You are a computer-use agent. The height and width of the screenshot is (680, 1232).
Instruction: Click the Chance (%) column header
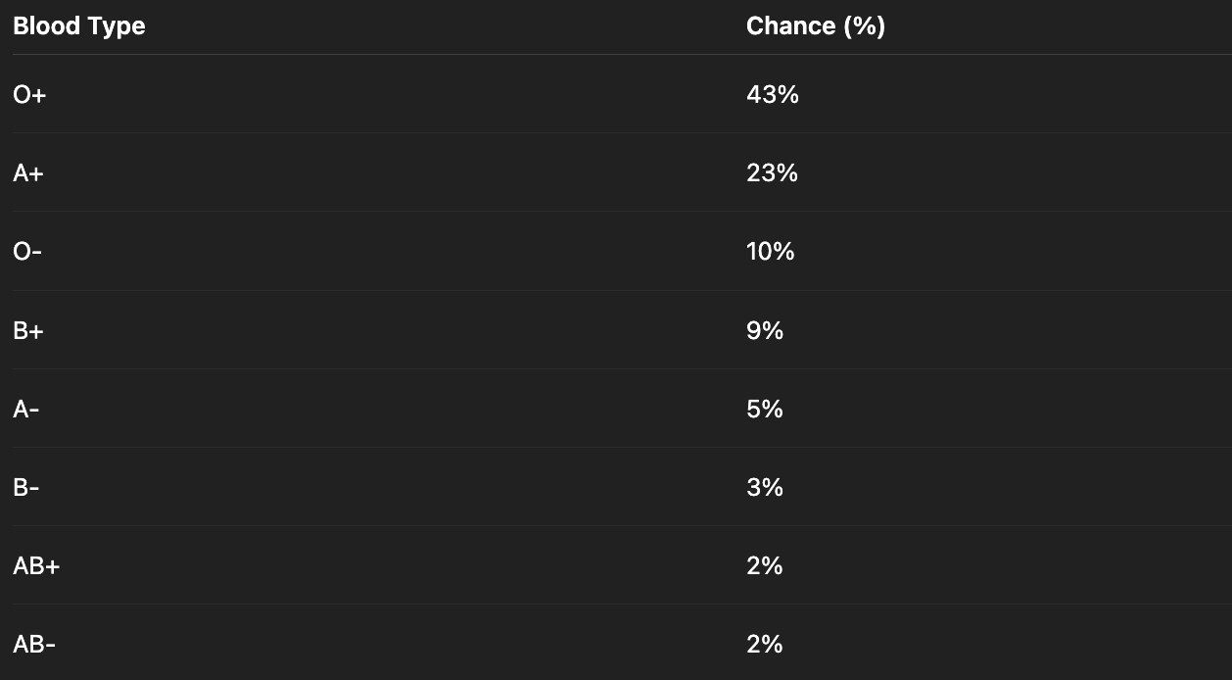coord(815,26)
